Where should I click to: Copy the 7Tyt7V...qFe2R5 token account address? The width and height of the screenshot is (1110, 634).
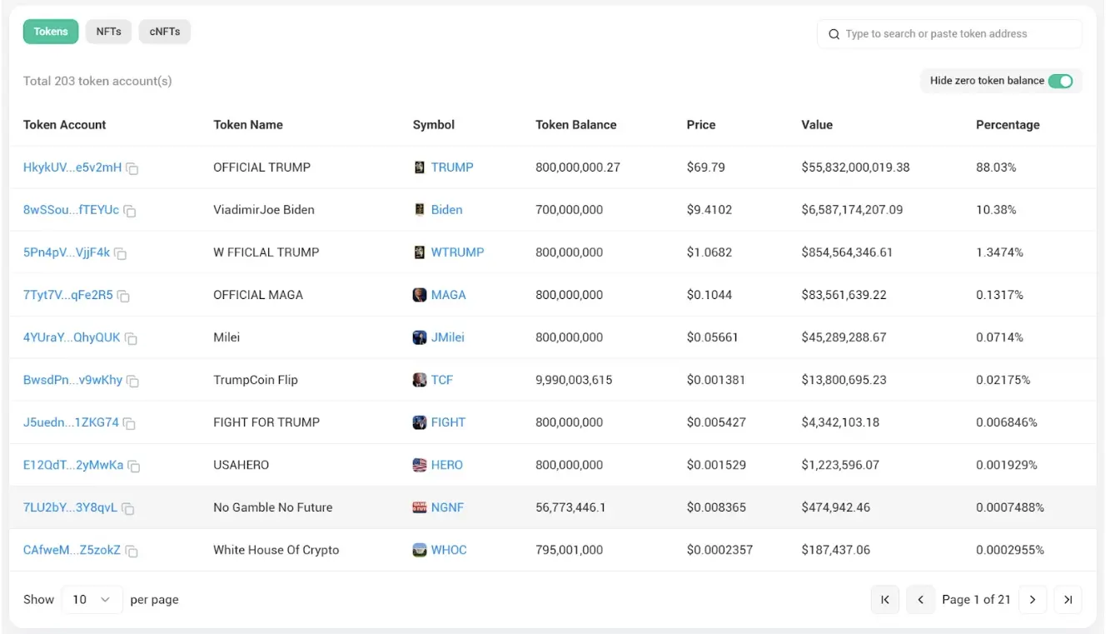(x=124, y=296)
